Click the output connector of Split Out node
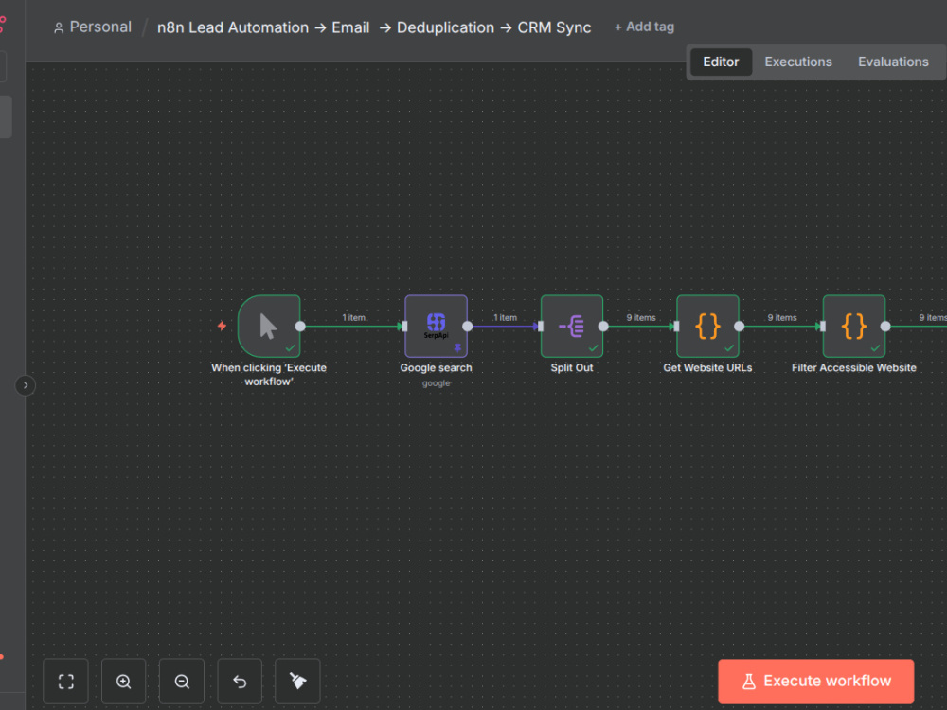947x710 pixels. [603, 326]
